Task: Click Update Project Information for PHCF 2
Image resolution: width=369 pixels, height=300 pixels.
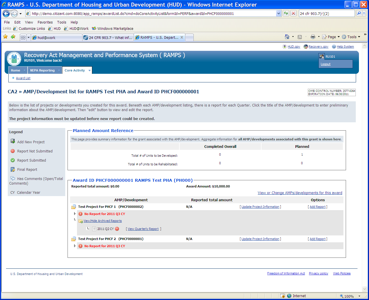Action: tap(260, 239)
